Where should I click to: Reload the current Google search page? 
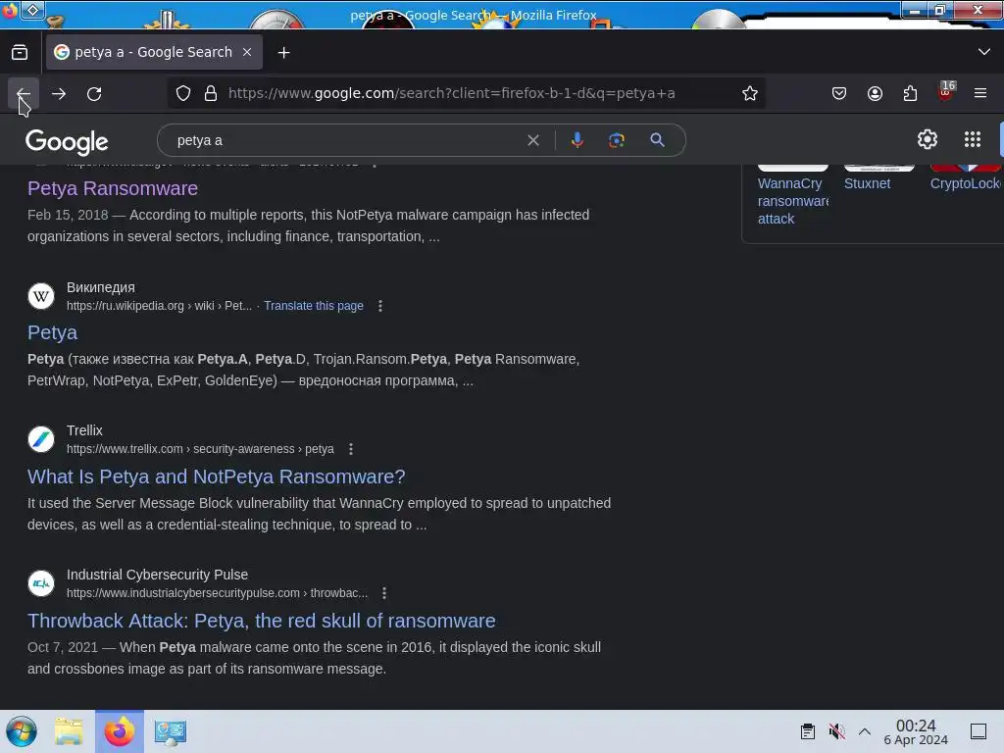[x=94, y=93]
